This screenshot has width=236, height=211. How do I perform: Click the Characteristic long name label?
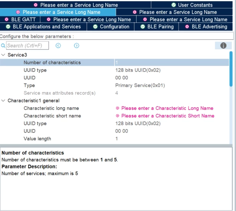pos(51,108)
